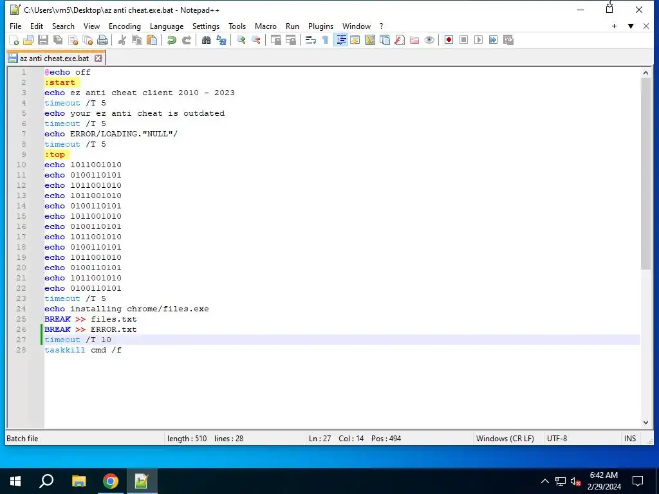Open File Explorer from the taskbar

pos(79,481)
